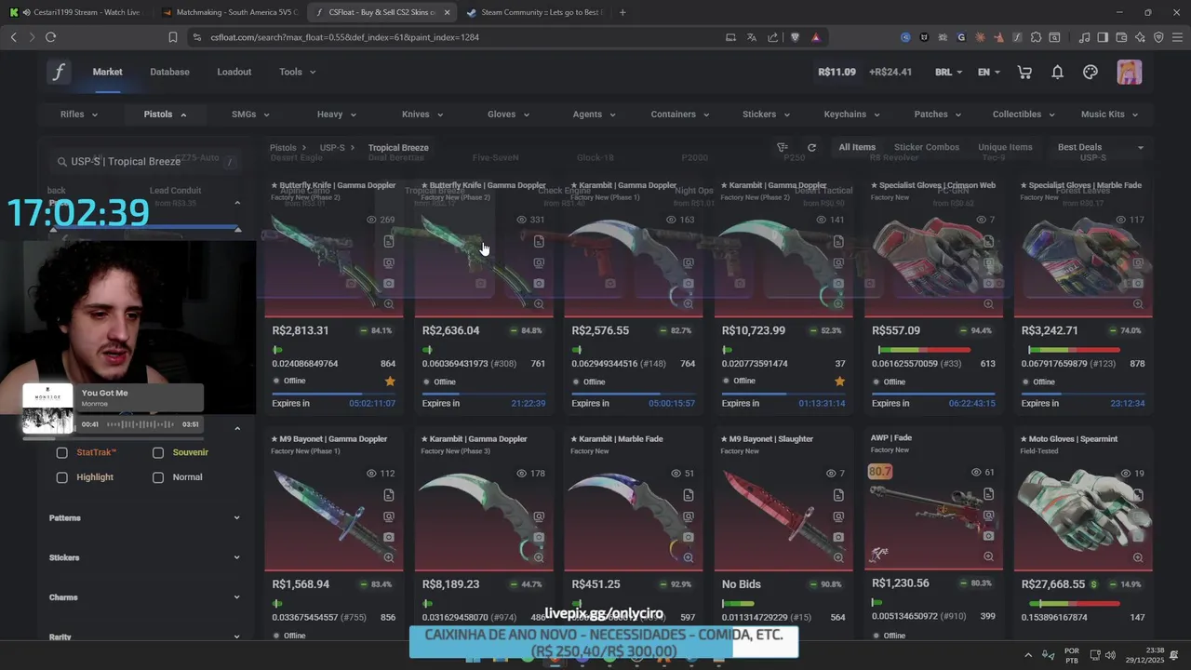Go back with the browser back arrow
Screen dimensions: 1191x670
coord(13,37)
